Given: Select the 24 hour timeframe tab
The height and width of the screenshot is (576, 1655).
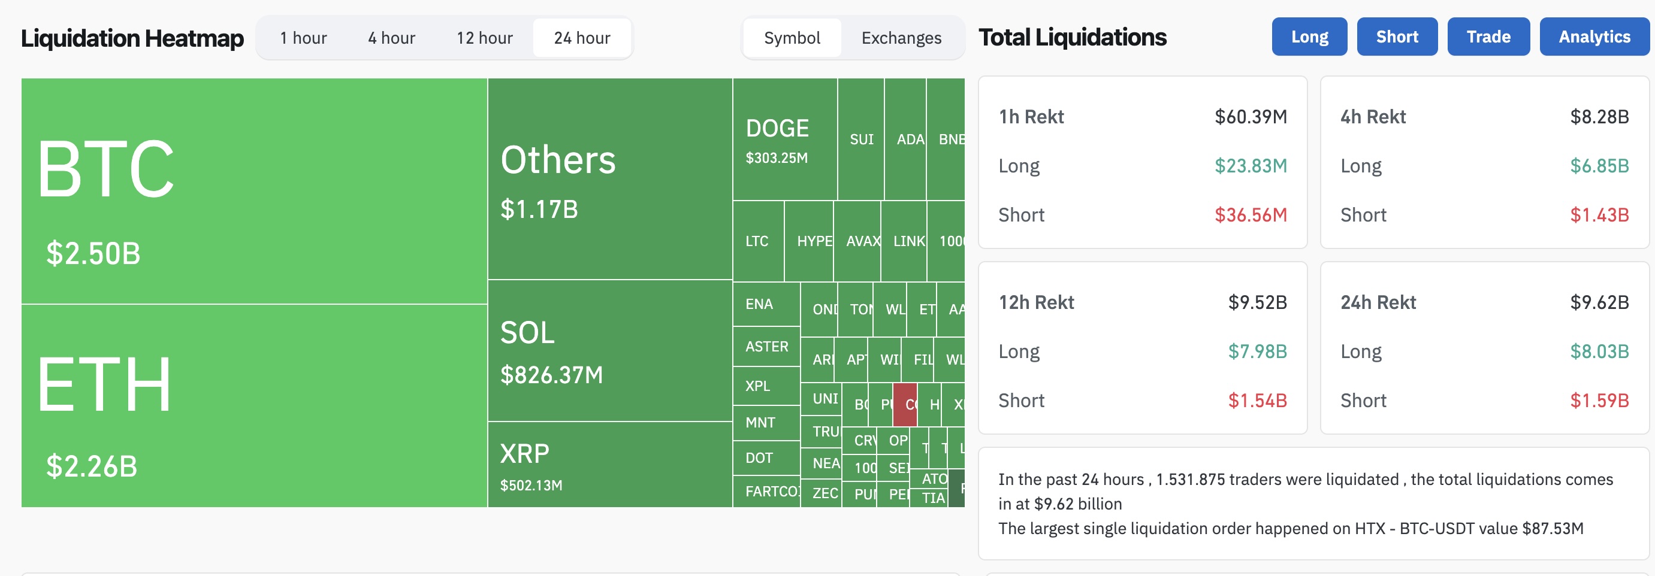Looking at the screenshot, I should 582,38.
